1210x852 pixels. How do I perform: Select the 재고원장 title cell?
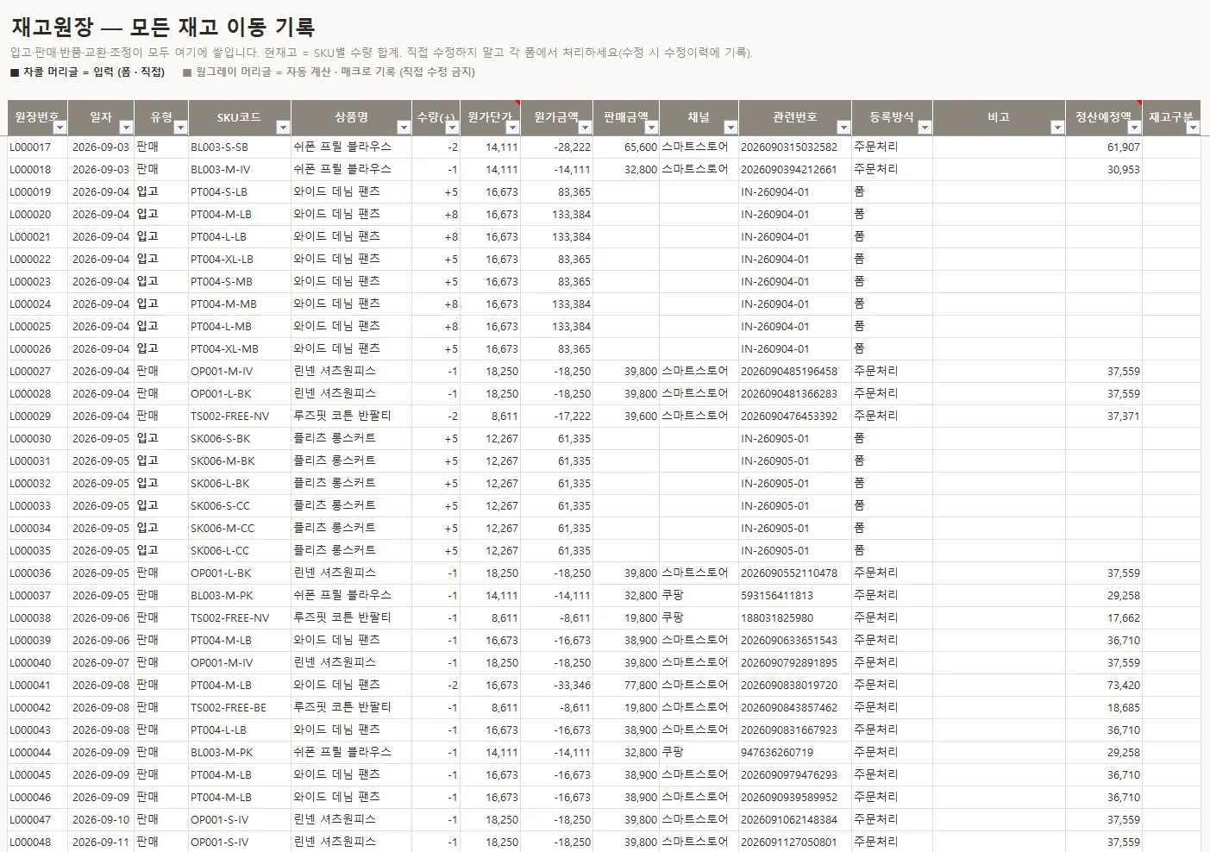163,27
